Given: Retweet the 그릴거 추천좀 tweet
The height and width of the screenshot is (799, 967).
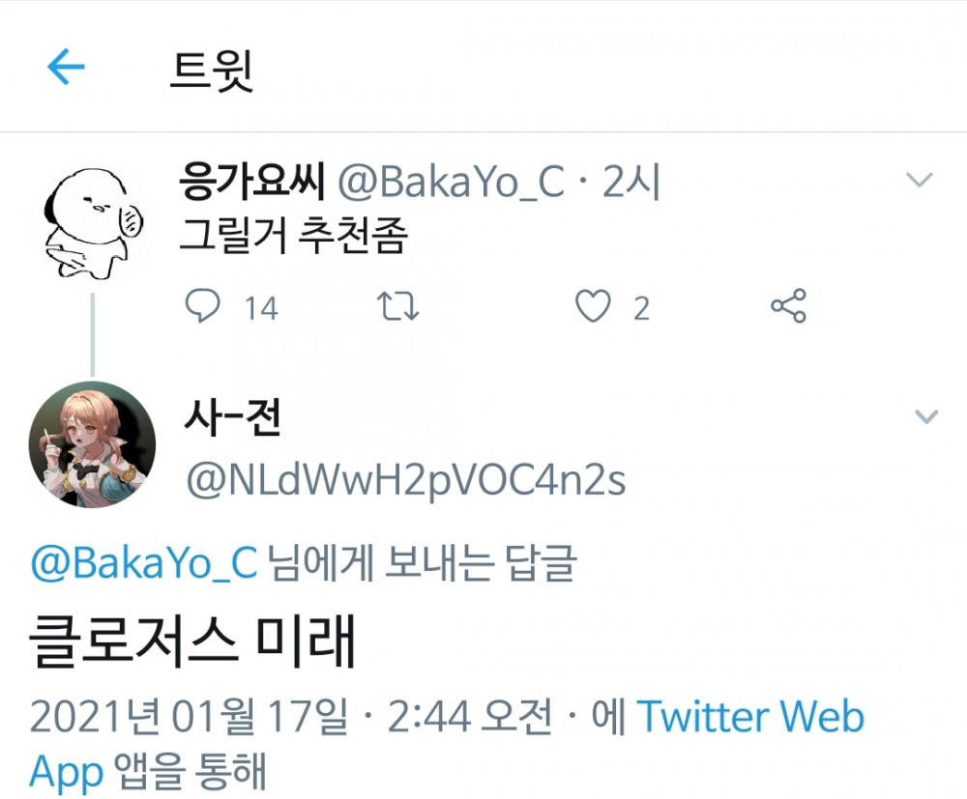Looking at the screenshot, I should (397, 306).
